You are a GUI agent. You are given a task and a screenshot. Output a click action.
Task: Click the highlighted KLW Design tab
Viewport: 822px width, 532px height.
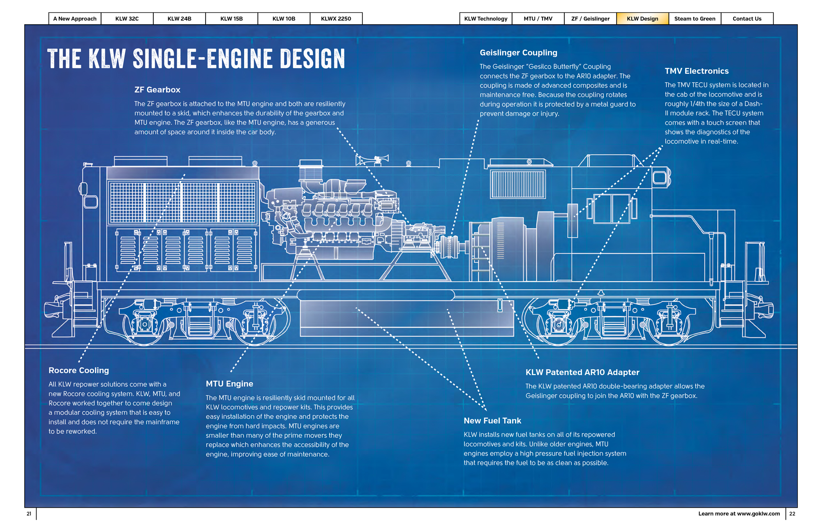coord(642,19)
